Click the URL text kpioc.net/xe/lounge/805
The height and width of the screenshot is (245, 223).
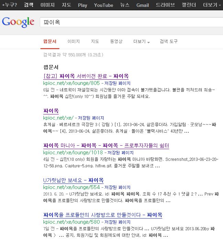[x=71, y=83]
